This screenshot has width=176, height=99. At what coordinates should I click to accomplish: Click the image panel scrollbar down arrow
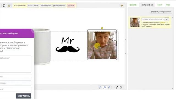pyautogui.click(x=172, y=89)
